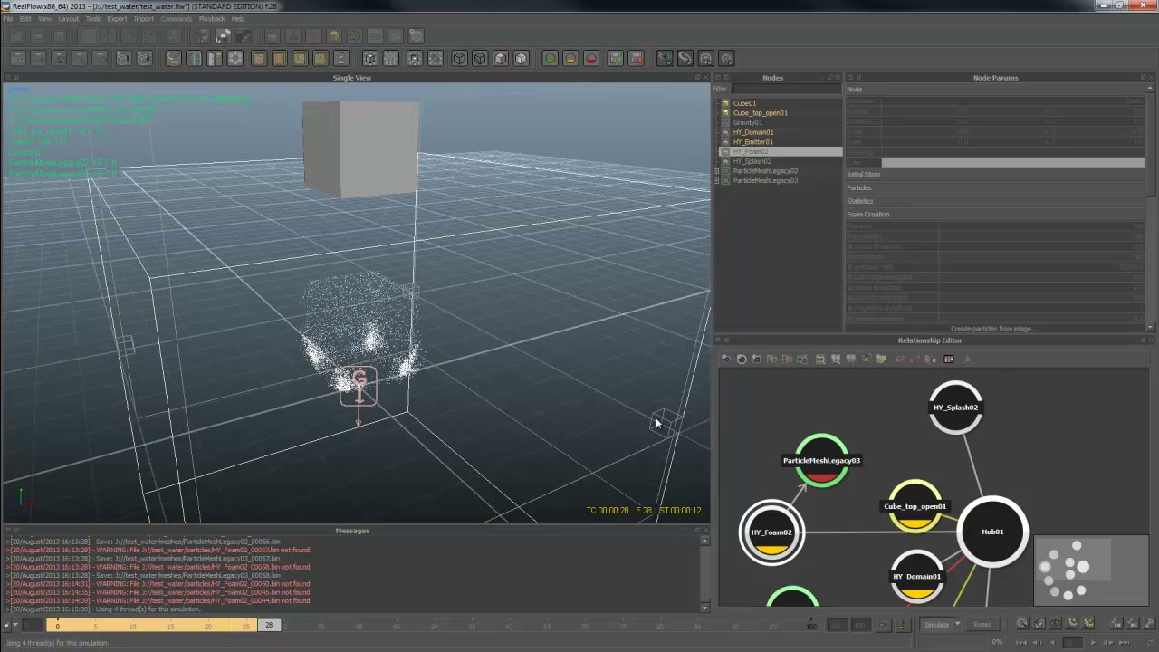
Task: Select HY_Domain01 in the Nodes list
Action: 753,132
